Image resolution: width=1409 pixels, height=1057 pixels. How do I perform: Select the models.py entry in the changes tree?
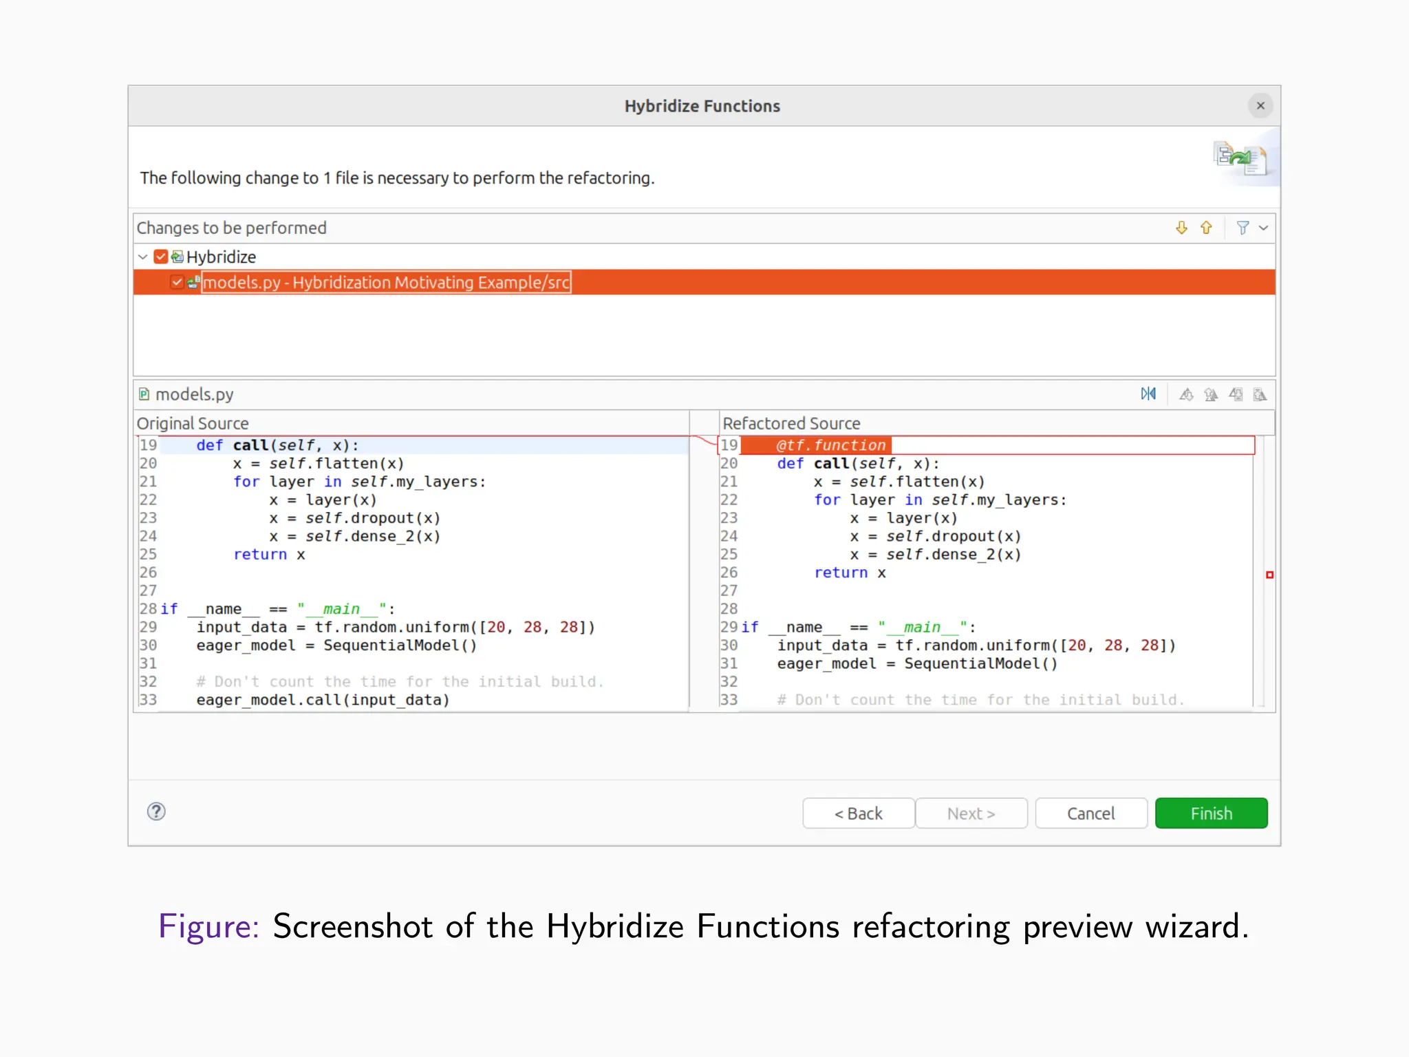point(385,281)
